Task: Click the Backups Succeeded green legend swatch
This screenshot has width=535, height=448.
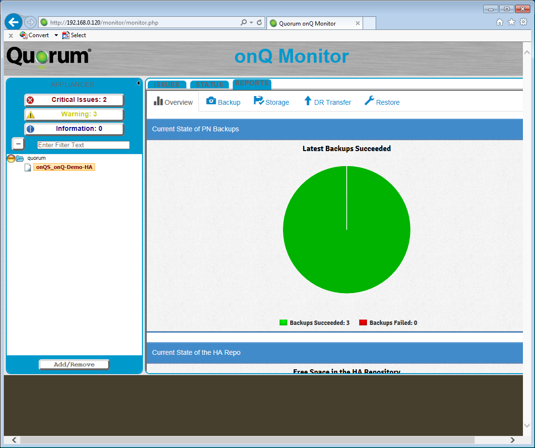Action: click(283, 322)
